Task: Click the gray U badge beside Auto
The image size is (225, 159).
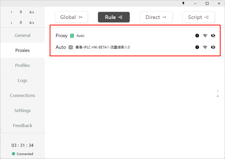Action: [x=71, y=47]
